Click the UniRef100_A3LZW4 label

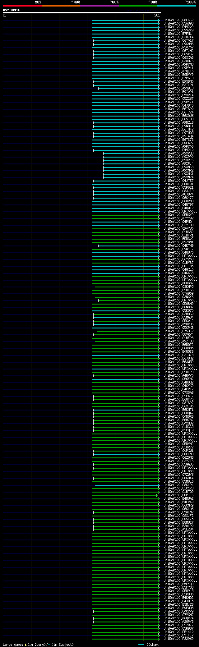[178, 529]
